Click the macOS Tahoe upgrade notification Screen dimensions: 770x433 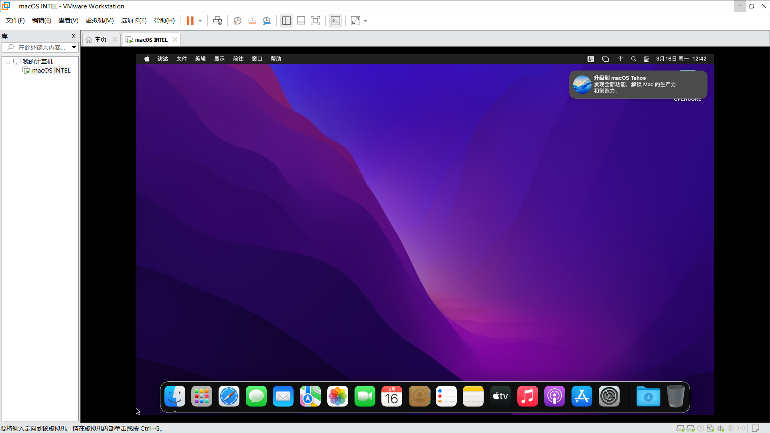point(638,85)
